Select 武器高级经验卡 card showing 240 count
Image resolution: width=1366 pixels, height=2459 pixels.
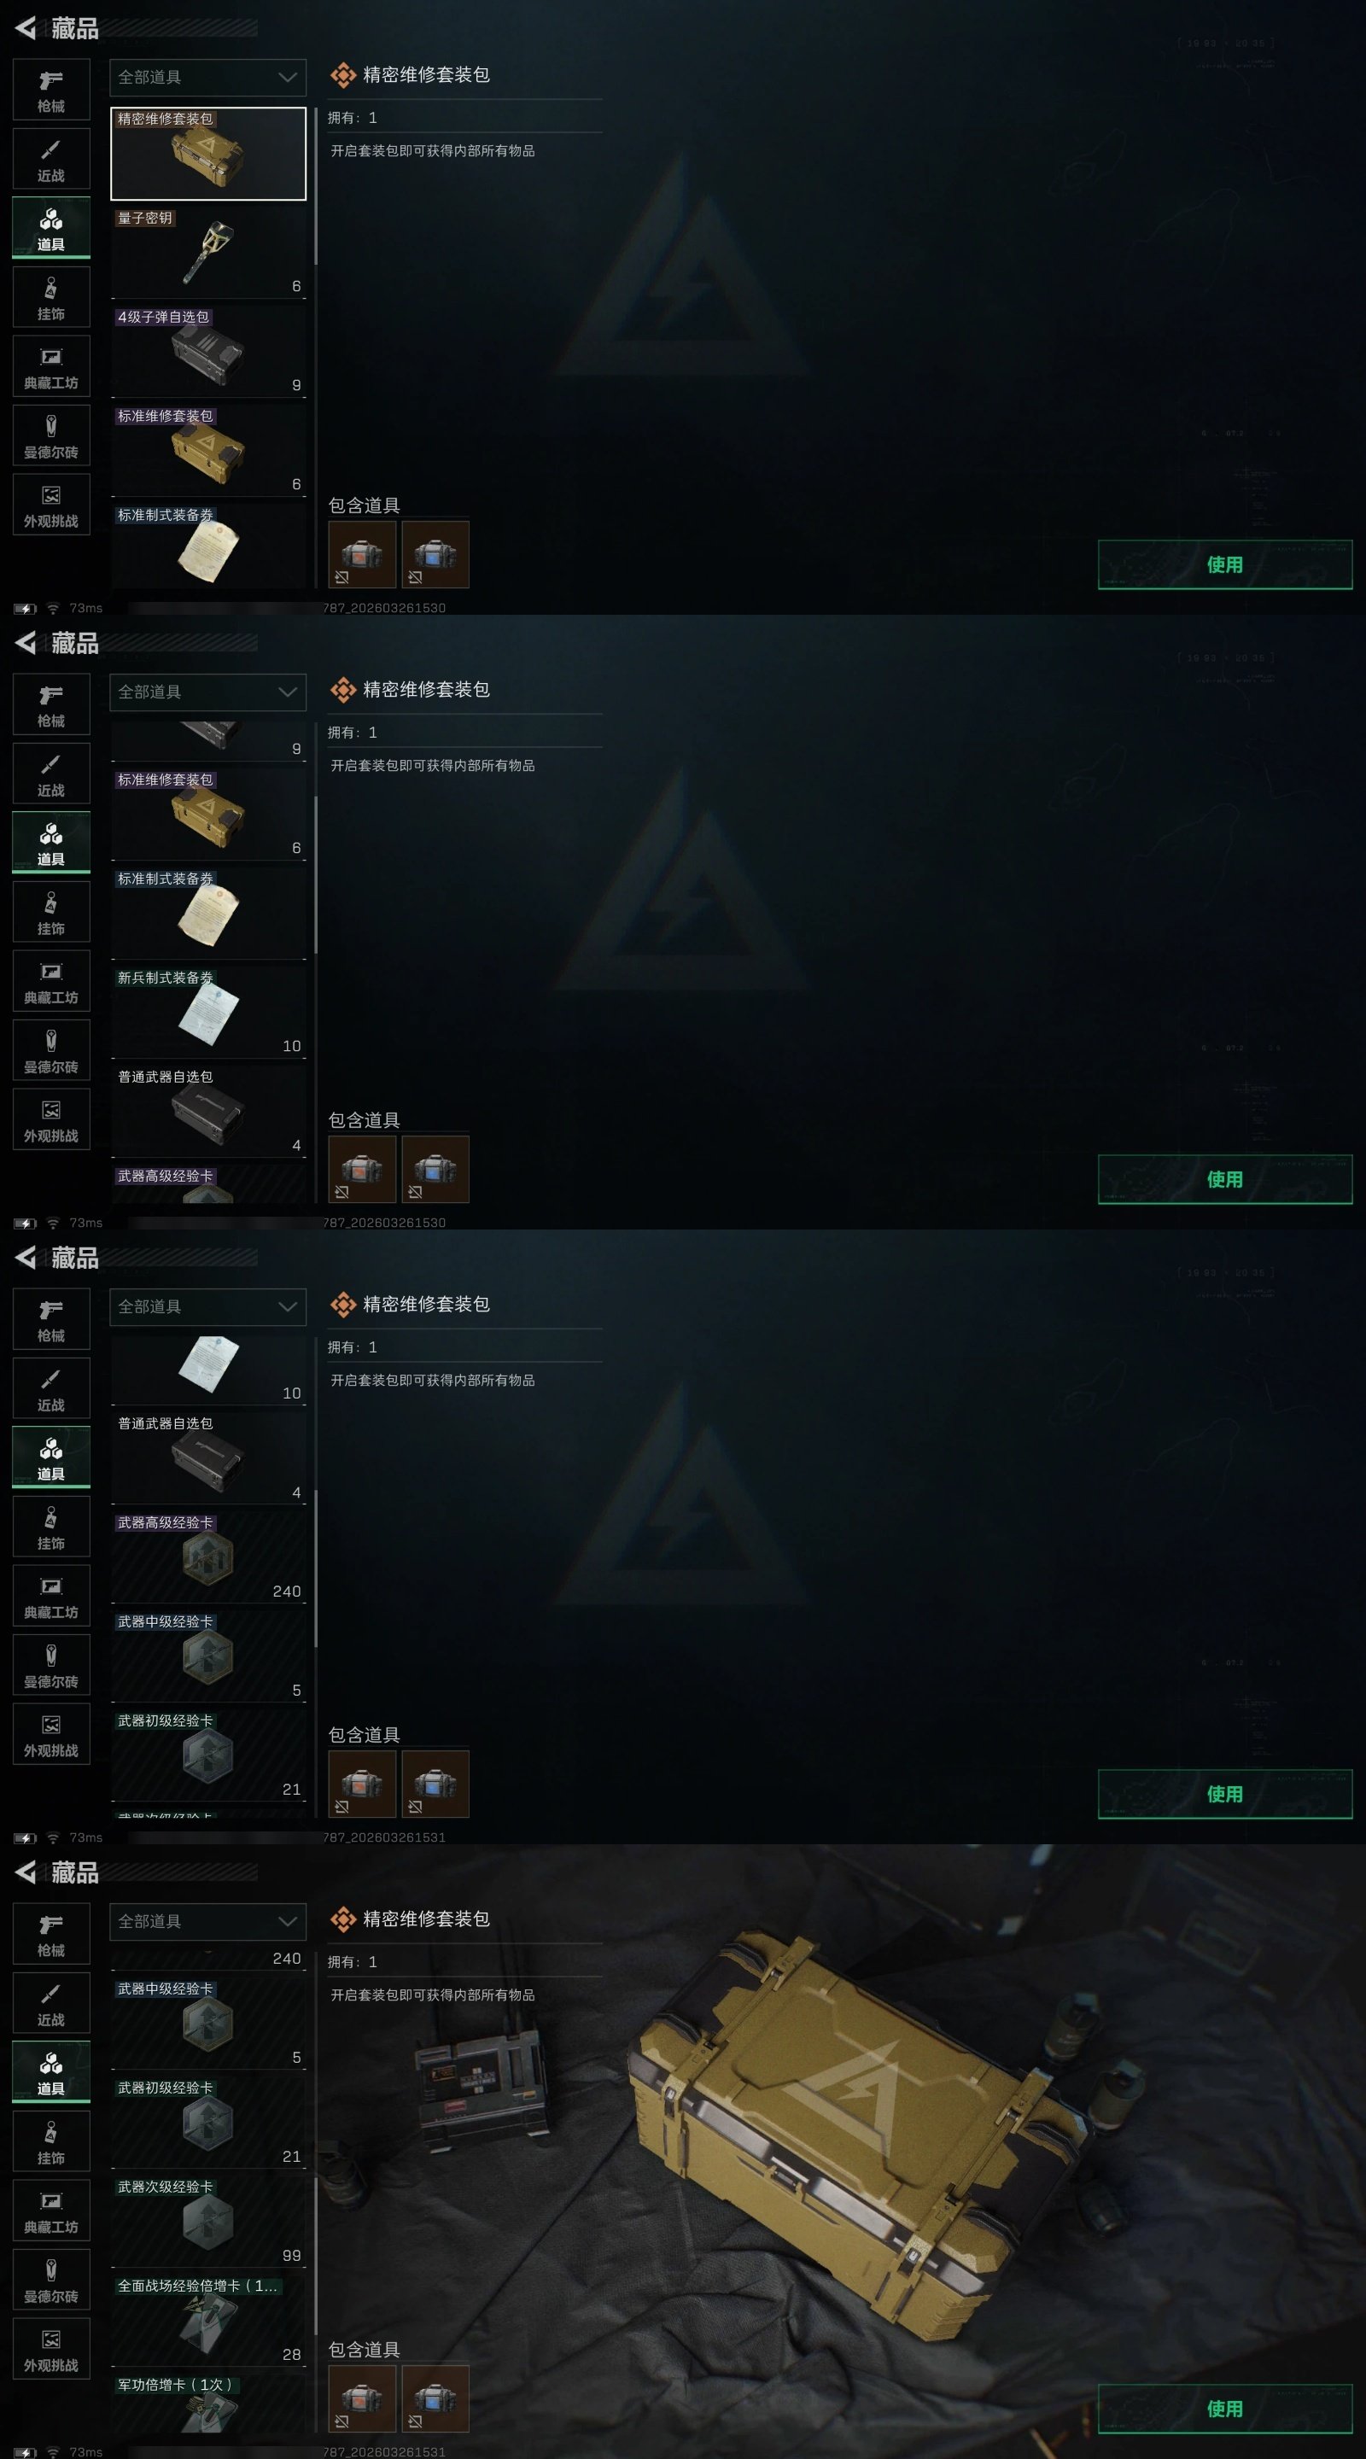pos(208,1557)
